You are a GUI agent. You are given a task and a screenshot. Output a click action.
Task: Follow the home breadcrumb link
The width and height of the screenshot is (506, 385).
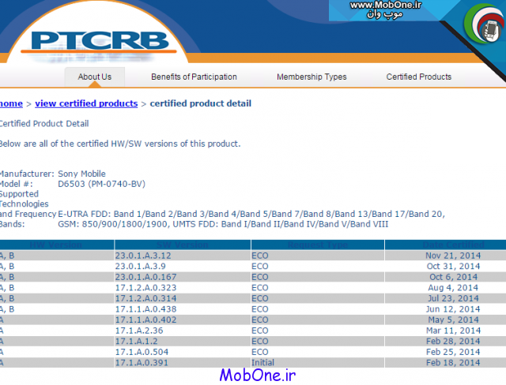point(11,103)
